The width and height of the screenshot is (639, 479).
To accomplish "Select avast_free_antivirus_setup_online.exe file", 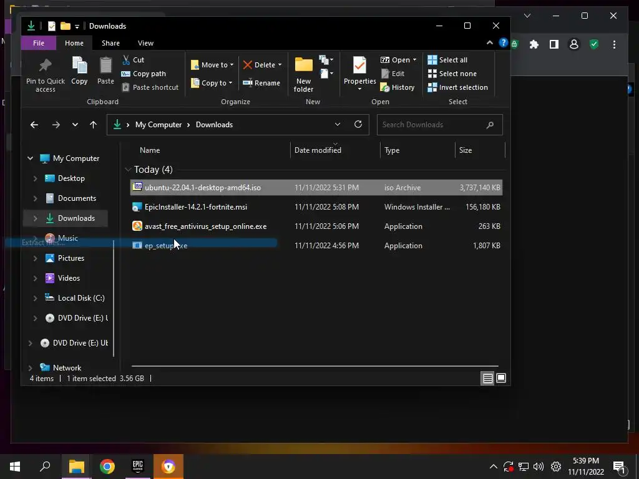I will point(316,226).
